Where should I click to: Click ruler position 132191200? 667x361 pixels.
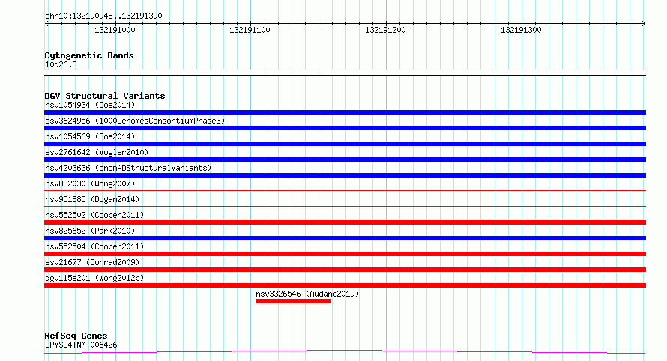coord(385,30)
